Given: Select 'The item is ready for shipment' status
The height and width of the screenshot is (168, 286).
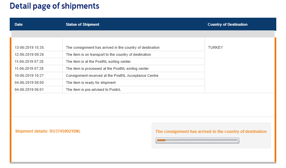Looking at the screenshot, I should pyautogui.click(x=91, y=82).
